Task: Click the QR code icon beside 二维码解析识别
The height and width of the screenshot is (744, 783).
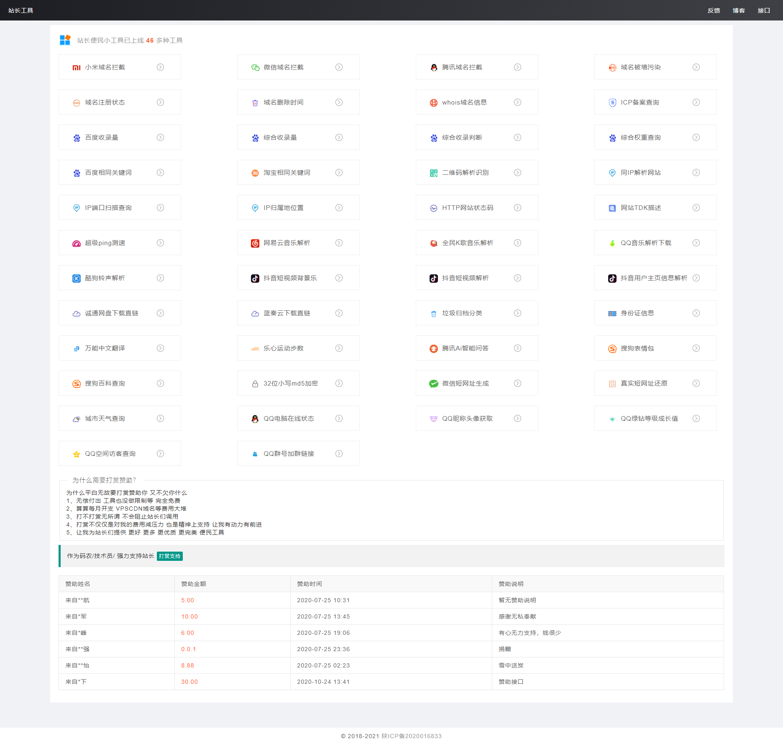Action: tap(434, 173)
